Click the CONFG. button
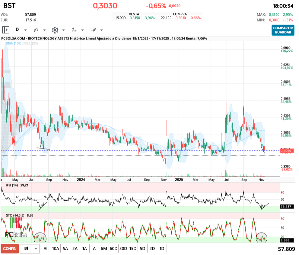Image resolution: width=299 pixels, height=255 pixels. click(10, 248)
